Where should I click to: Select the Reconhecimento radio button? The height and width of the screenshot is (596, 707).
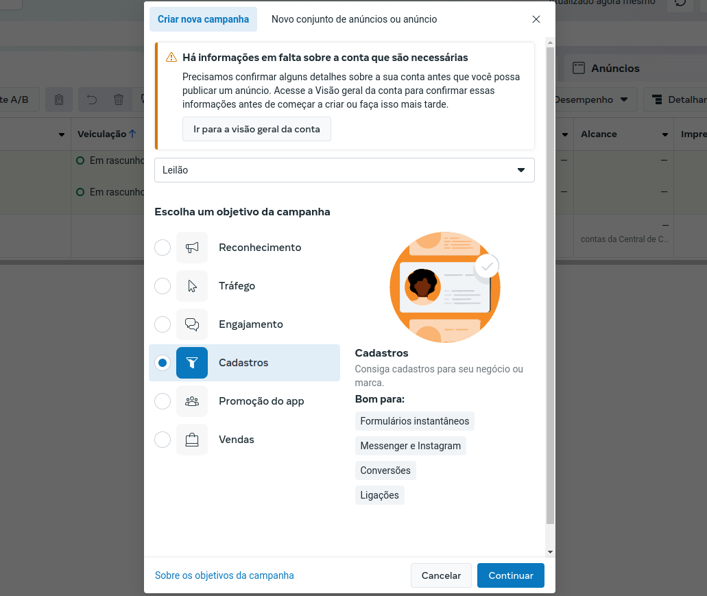click(163, 248)
